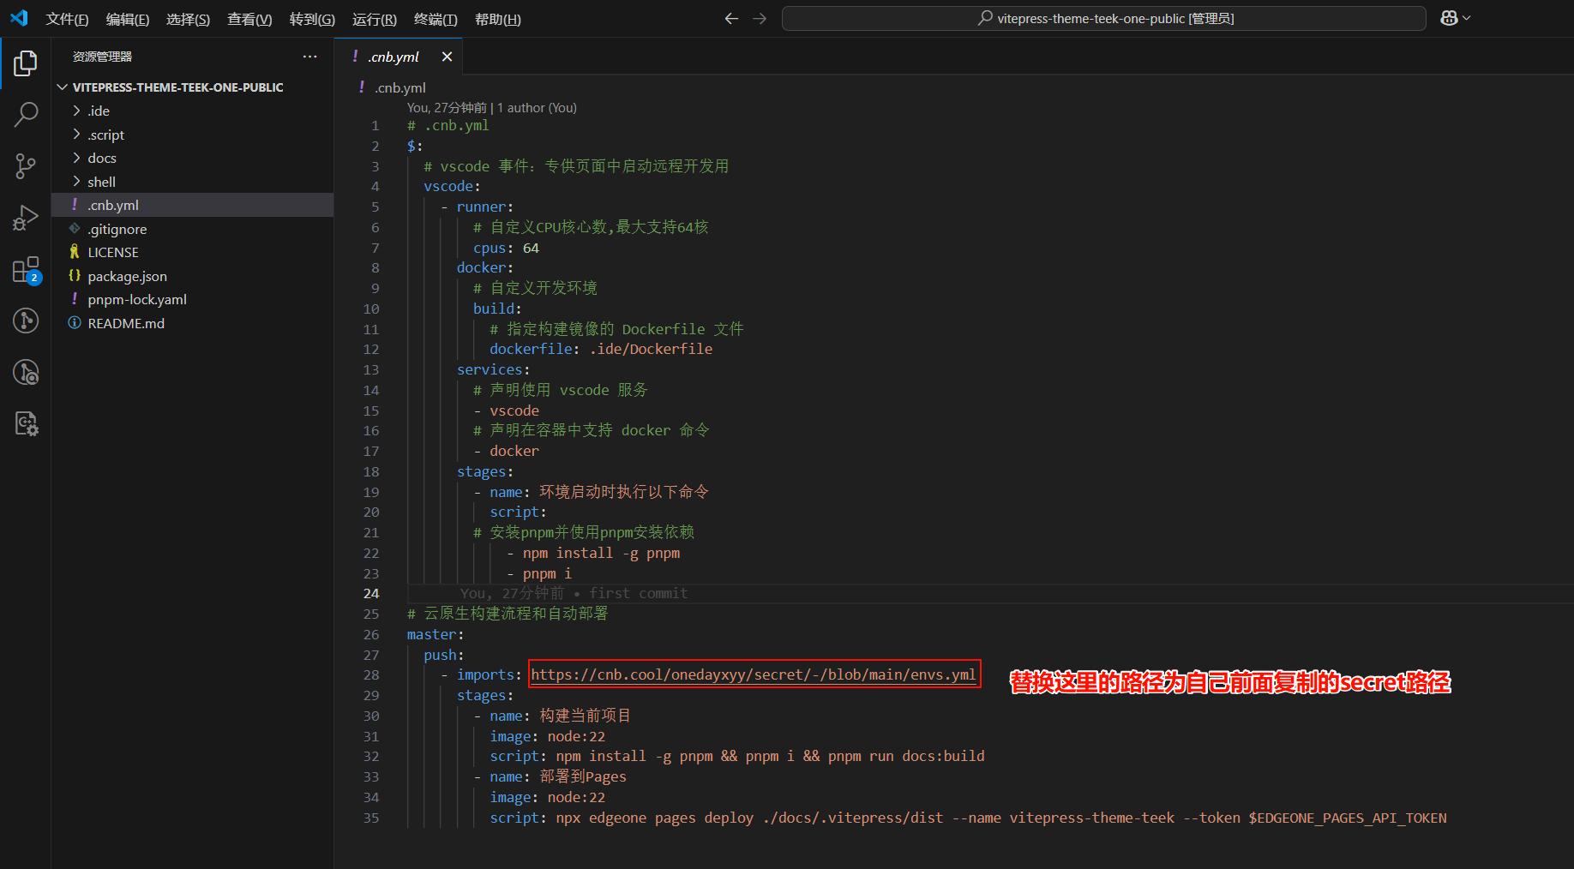Click the package.json braces icon
The width and height of the screenshot is (1574, 869).
75,276
